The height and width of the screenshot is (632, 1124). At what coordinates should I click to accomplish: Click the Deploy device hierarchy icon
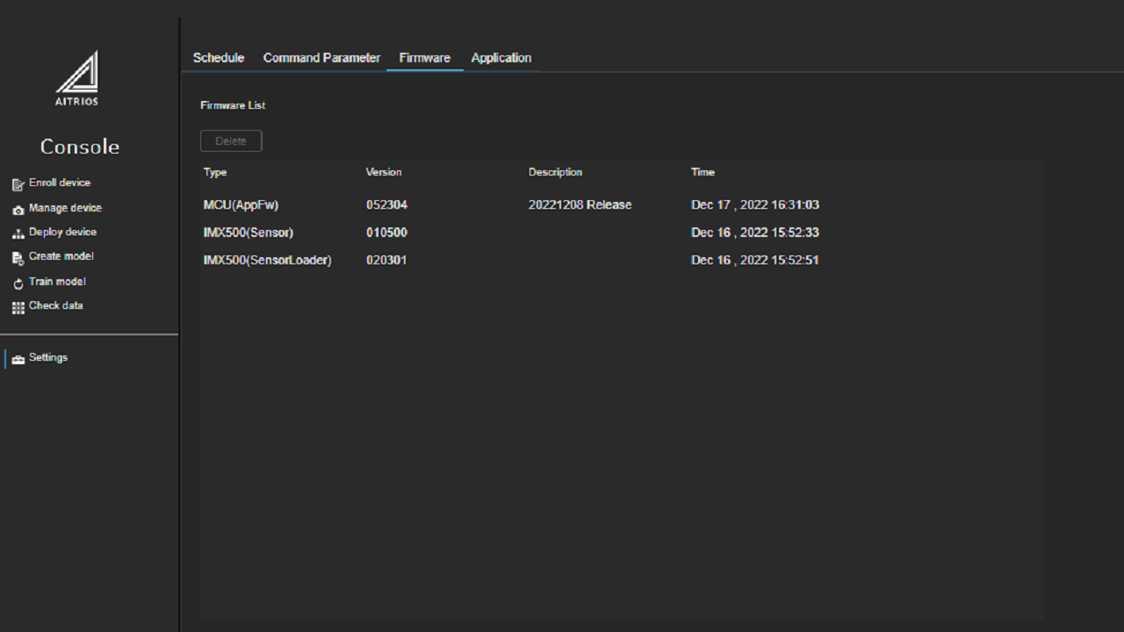point(18,233)
